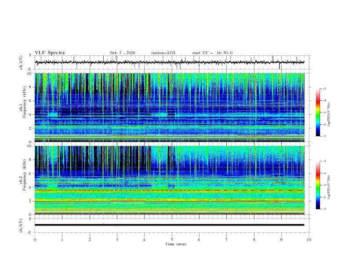Click time axis tick label "2"

[90, 240]
